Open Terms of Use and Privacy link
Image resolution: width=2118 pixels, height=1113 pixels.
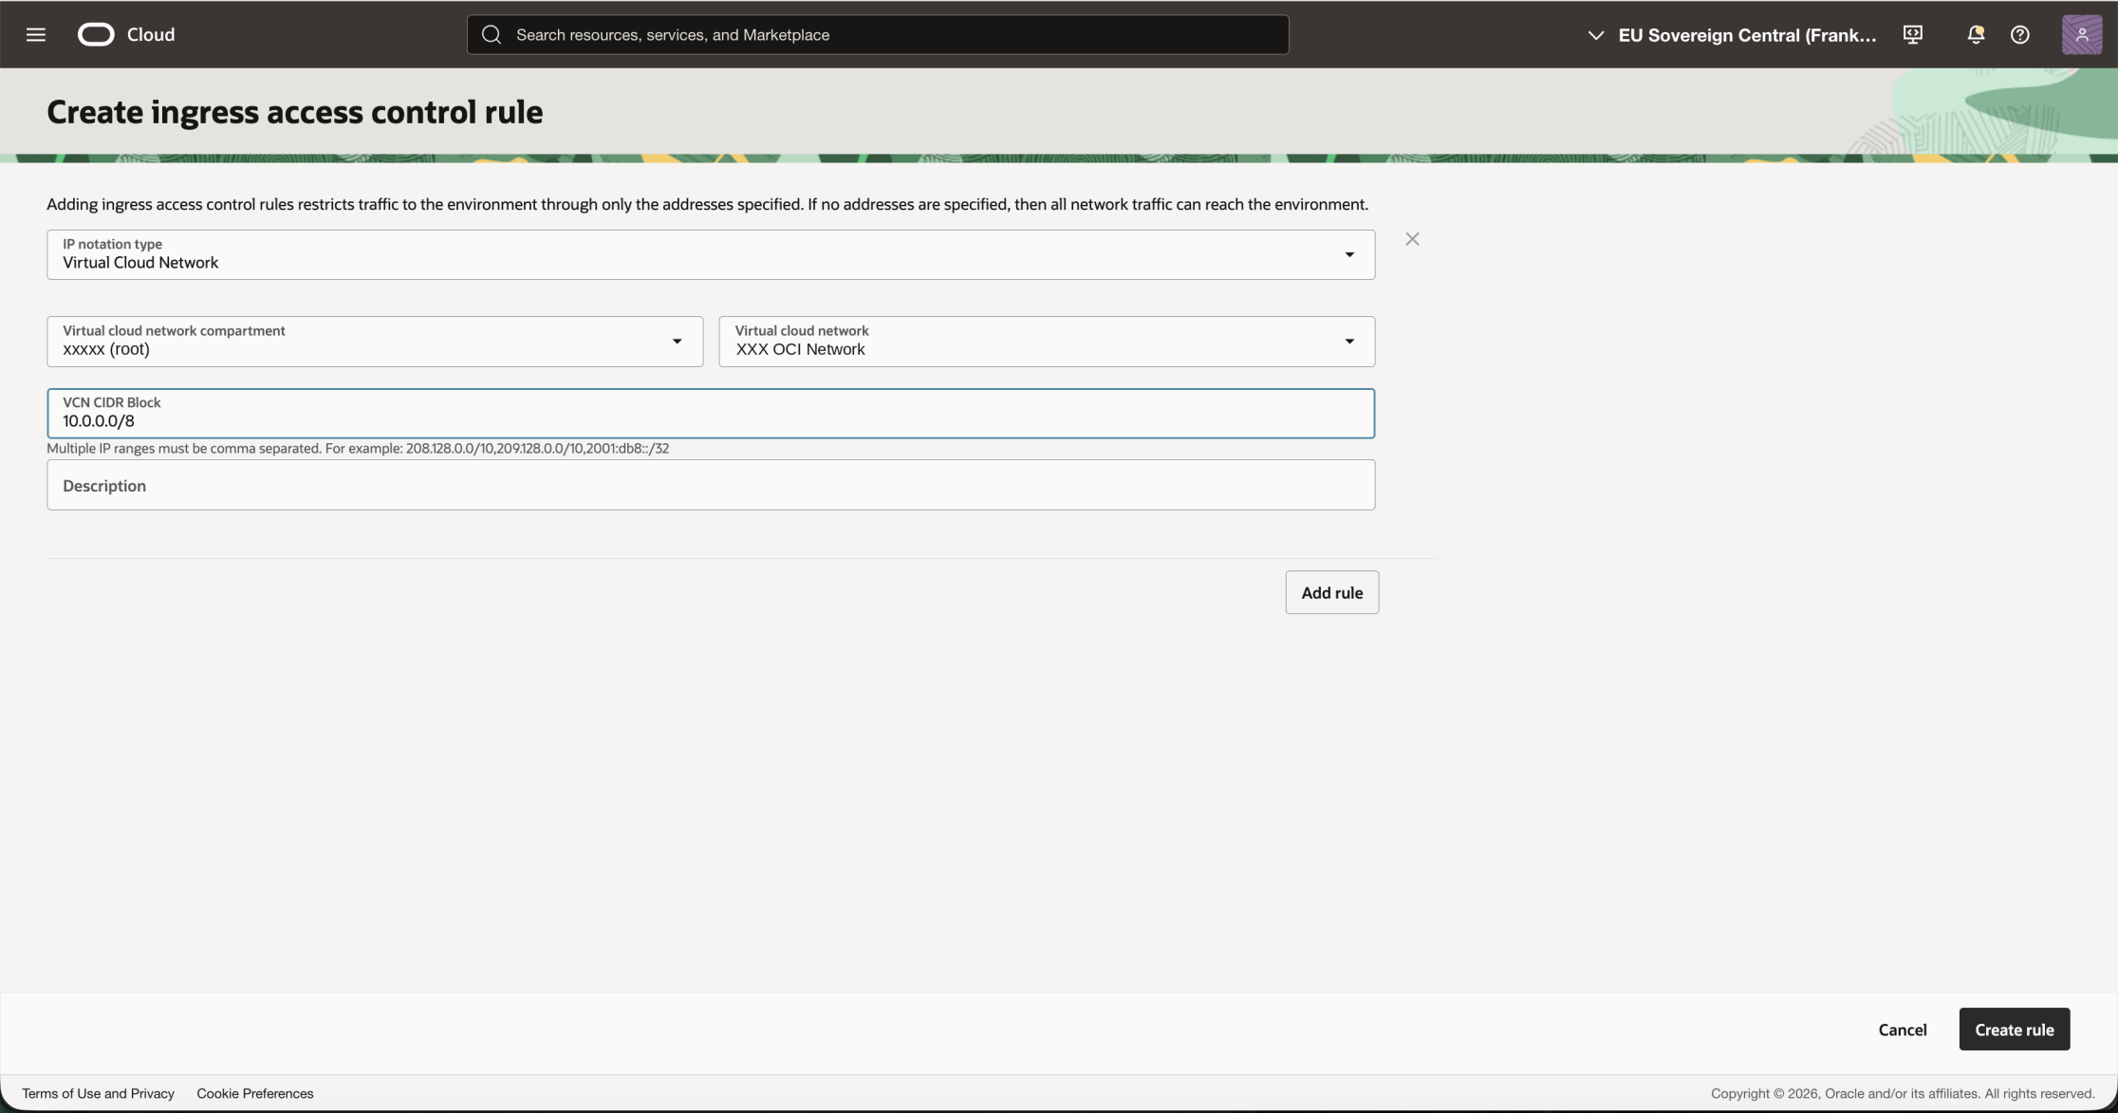pos(99,1093)
